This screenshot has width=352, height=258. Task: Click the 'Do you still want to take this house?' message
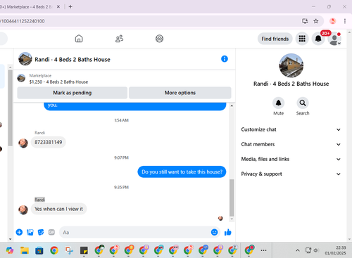(182, 172)
